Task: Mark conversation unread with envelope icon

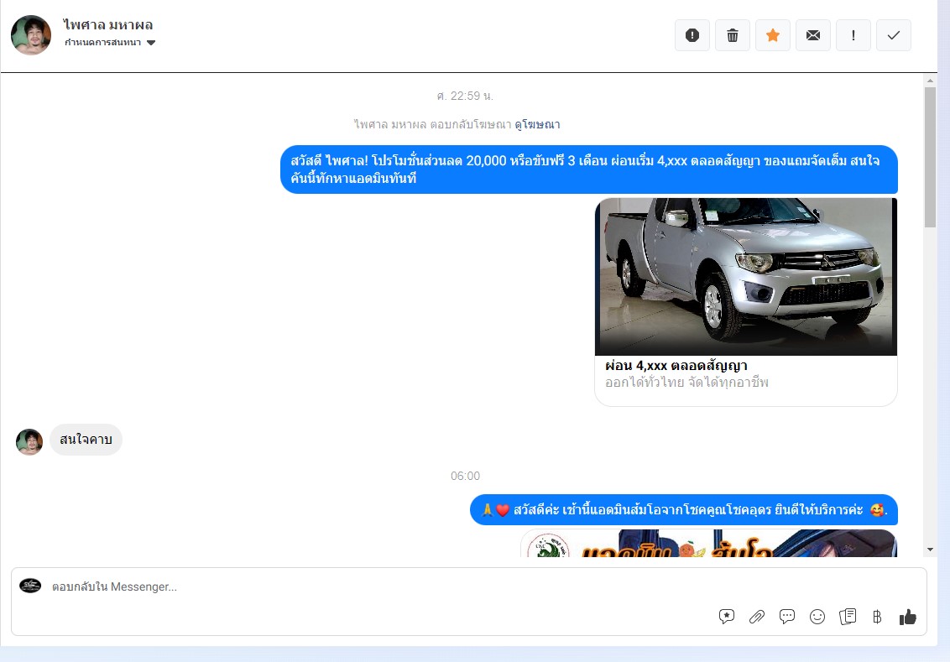Action: click(813, 35)
